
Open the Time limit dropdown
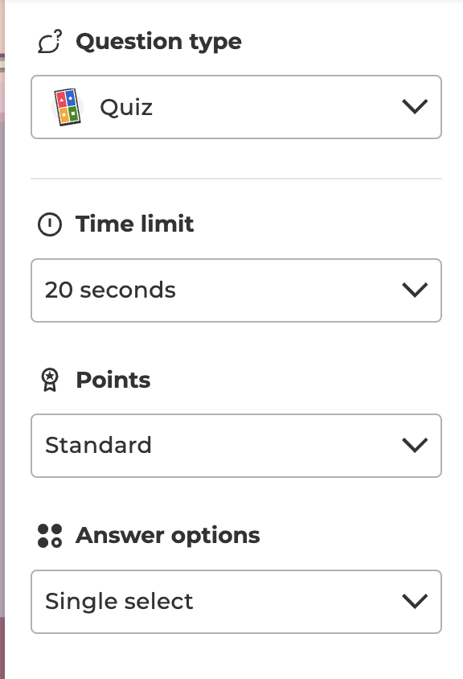click(236, 290)
